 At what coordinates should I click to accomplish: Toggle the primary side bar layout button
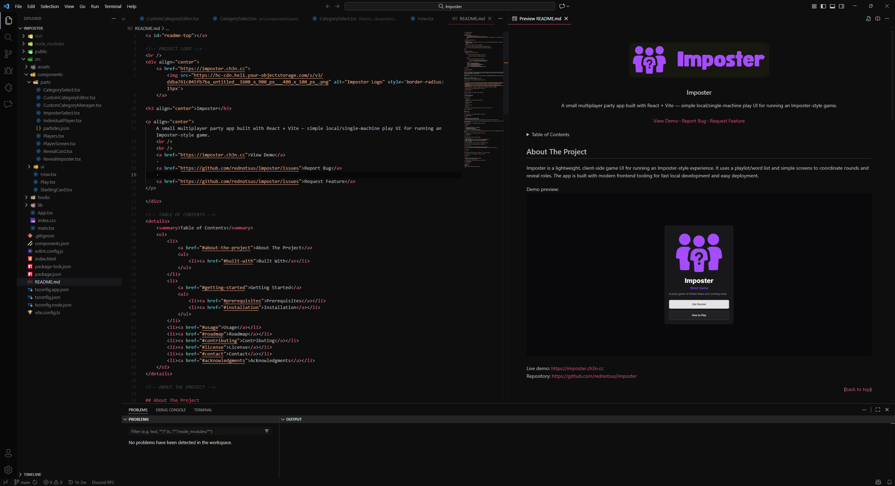[x=823, y=6]
